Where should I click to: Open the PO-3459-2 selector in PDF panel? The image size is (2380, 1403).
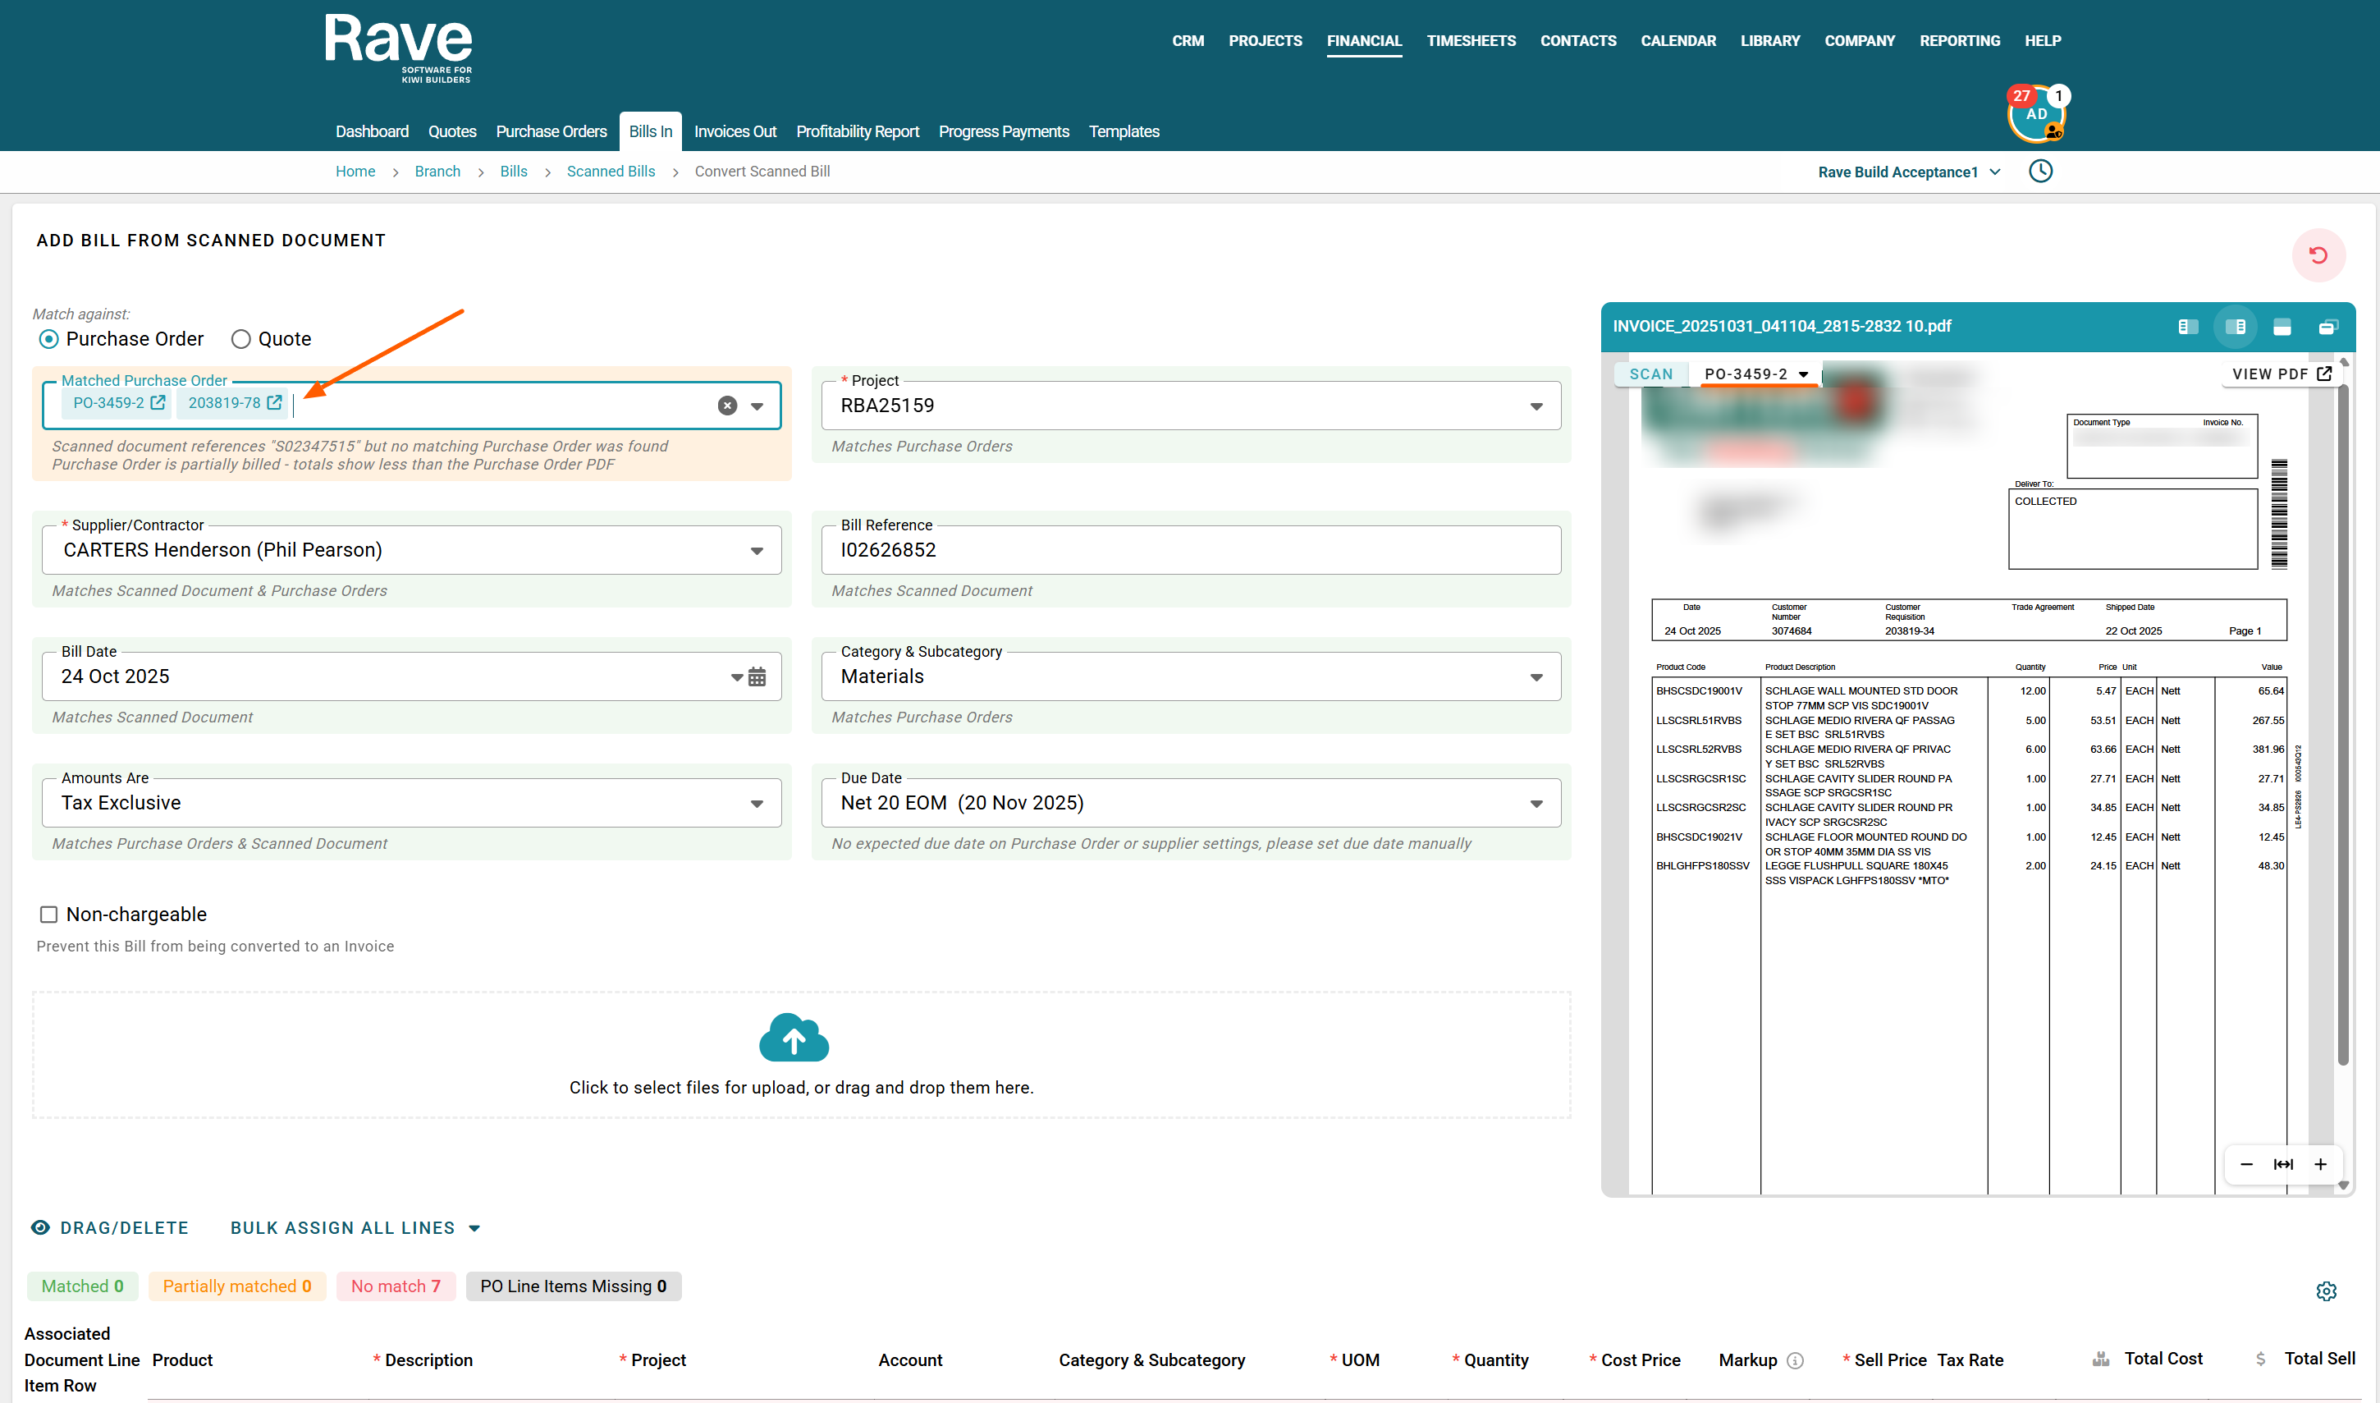pyautogui.click(x=1755, y=374)
